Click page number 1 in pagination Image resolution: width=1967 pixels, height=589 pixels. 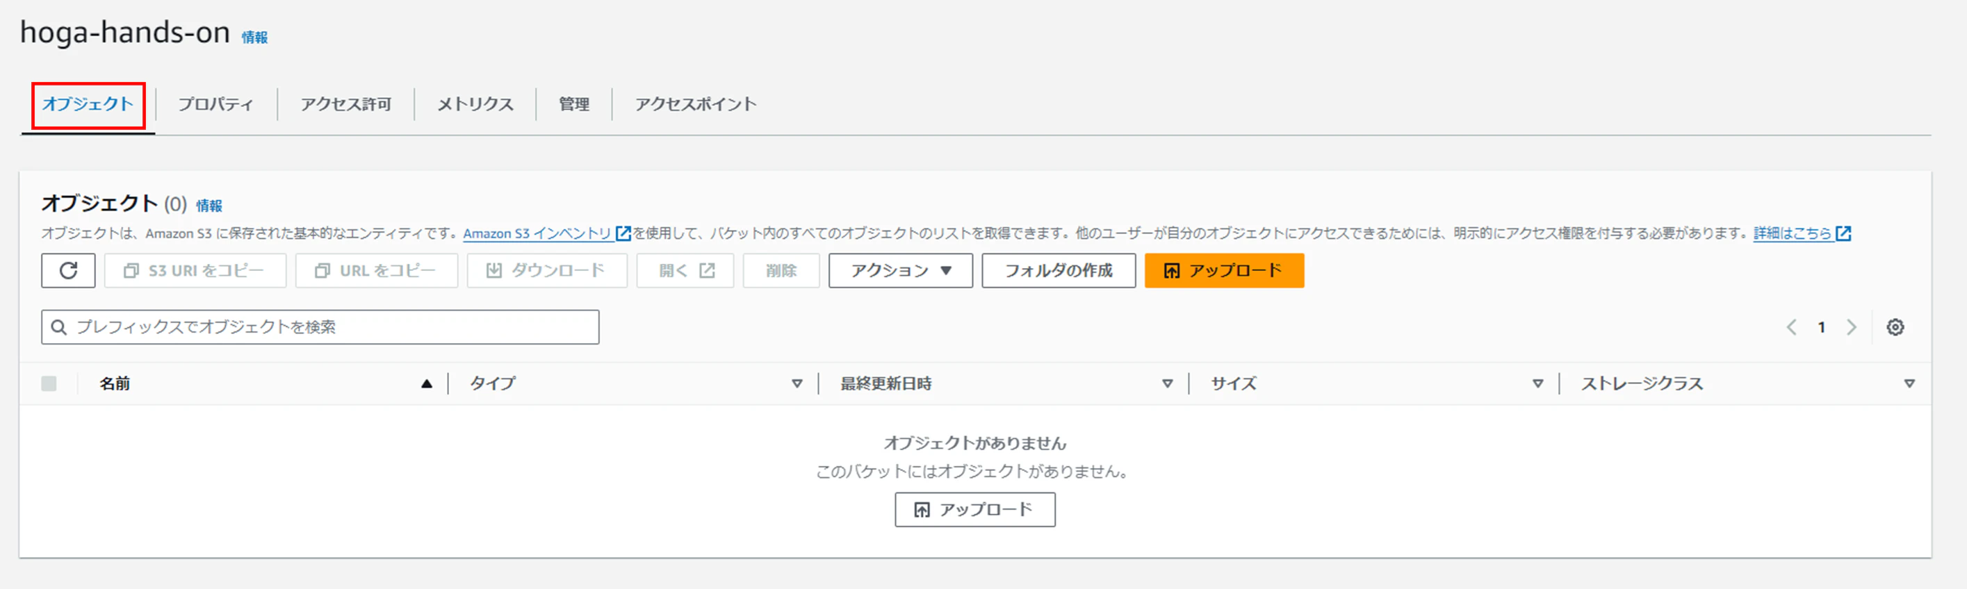pyautogui.click(x=1822, y=327)
